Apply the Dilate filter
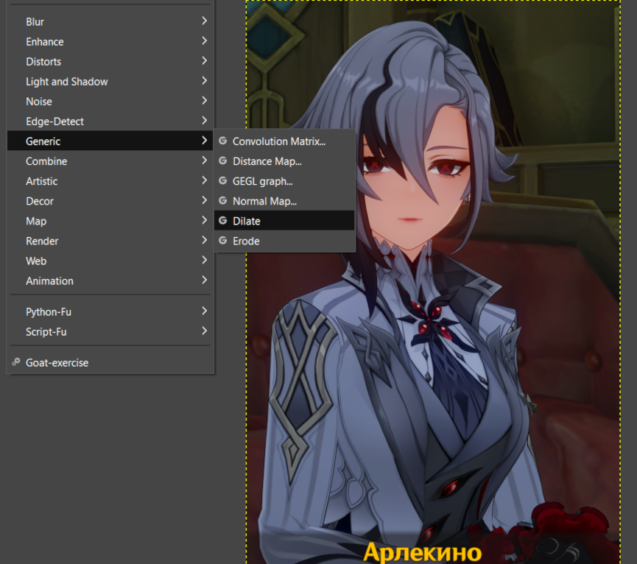This screenshot has width=637, height=564. 284,220
